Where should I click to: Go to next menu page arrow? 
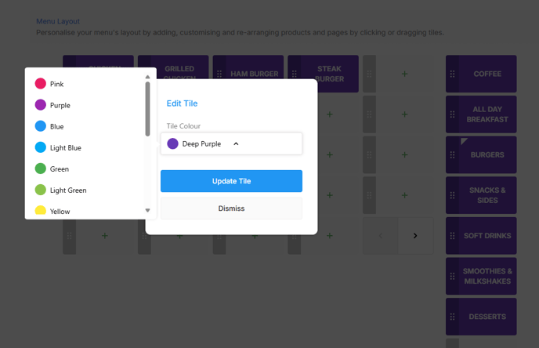415,236
